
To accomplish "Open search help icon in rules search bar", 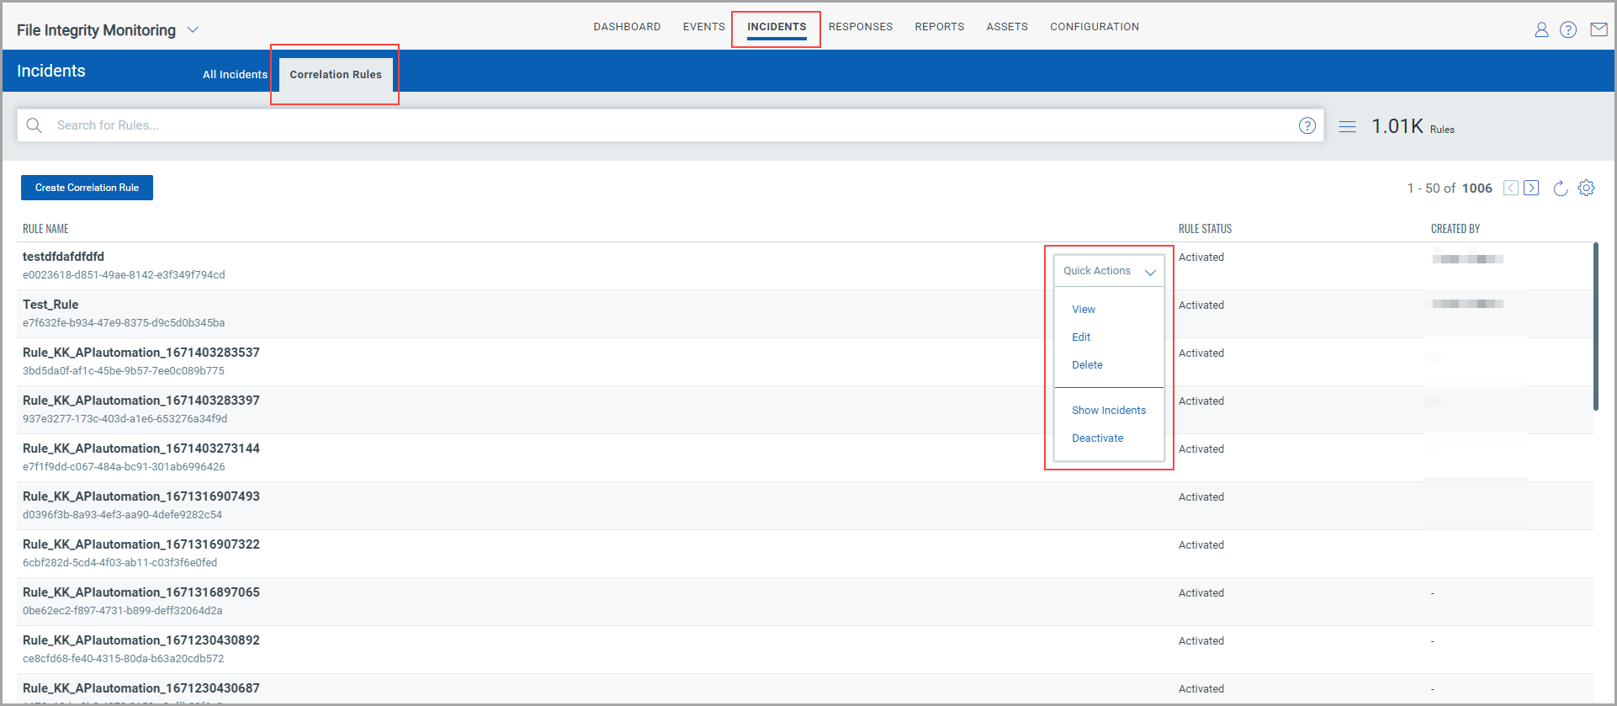I will click(x=1307, y=125).
